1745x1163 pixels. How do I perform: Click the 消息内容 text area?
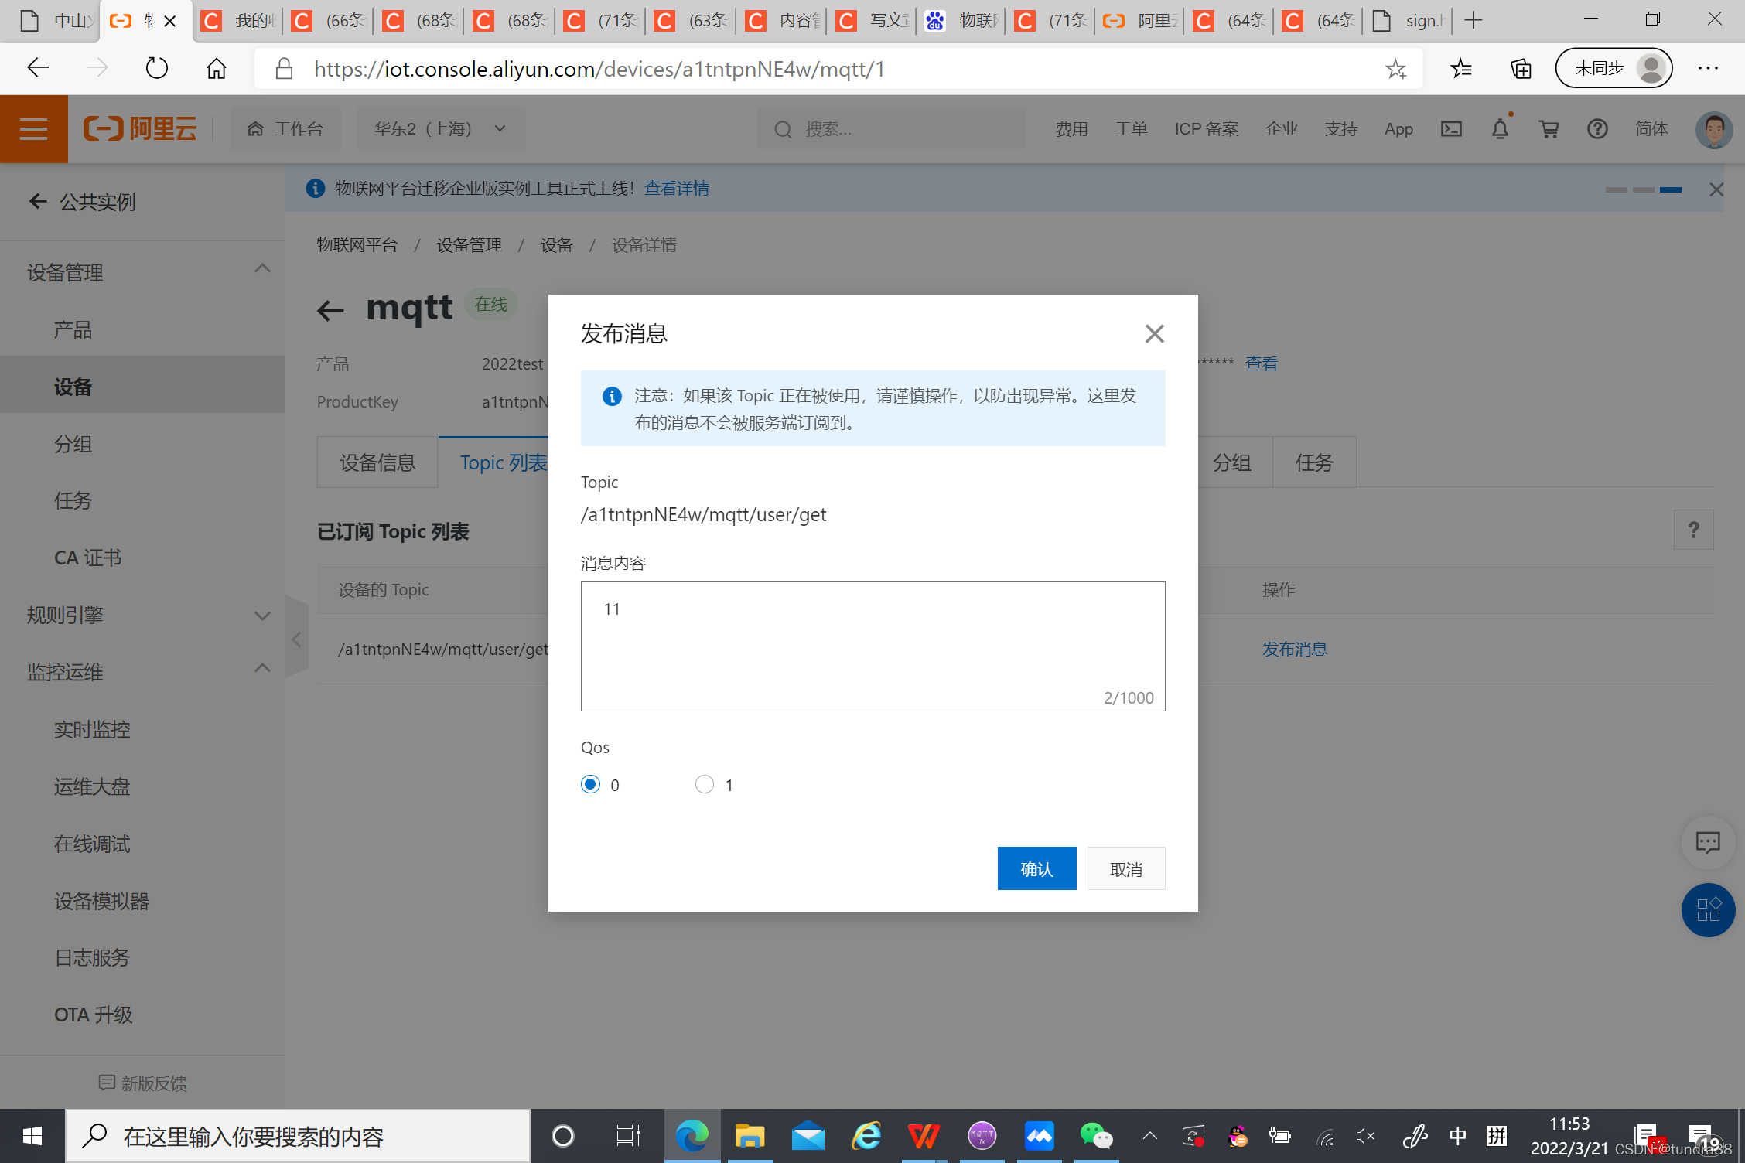[x=872, y=646]
